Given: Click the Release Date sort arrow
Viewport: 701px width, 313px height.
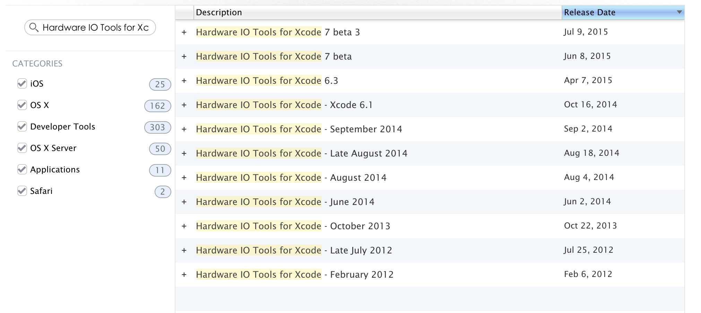Looking at the screenshot, I should (x=679, y=12).
